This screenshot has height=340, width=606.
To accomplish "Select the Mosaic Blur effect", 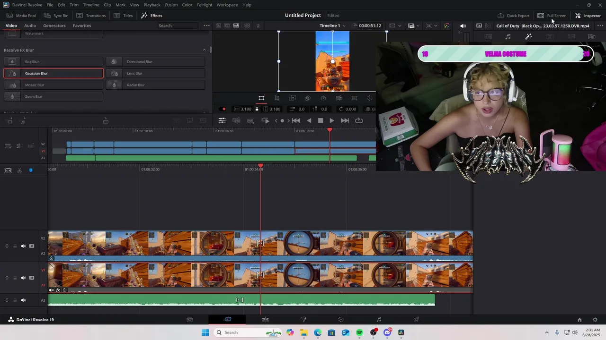I will 53,85.
